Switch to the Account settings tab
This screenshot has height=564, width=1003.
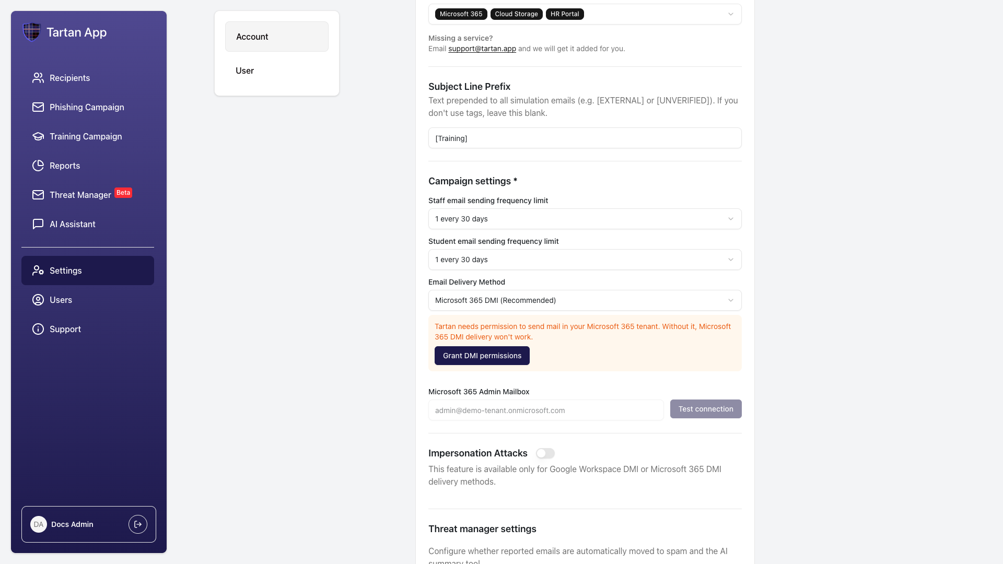(277, 37)
